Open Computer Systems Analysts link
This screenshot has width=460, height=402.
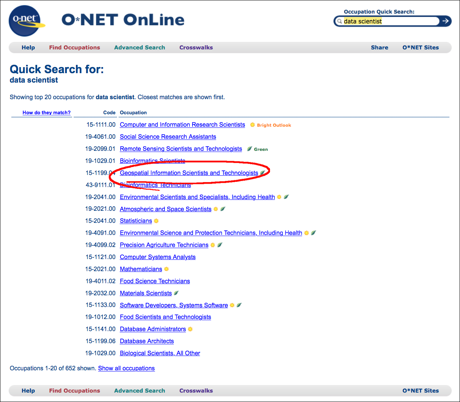pos(157,257)
